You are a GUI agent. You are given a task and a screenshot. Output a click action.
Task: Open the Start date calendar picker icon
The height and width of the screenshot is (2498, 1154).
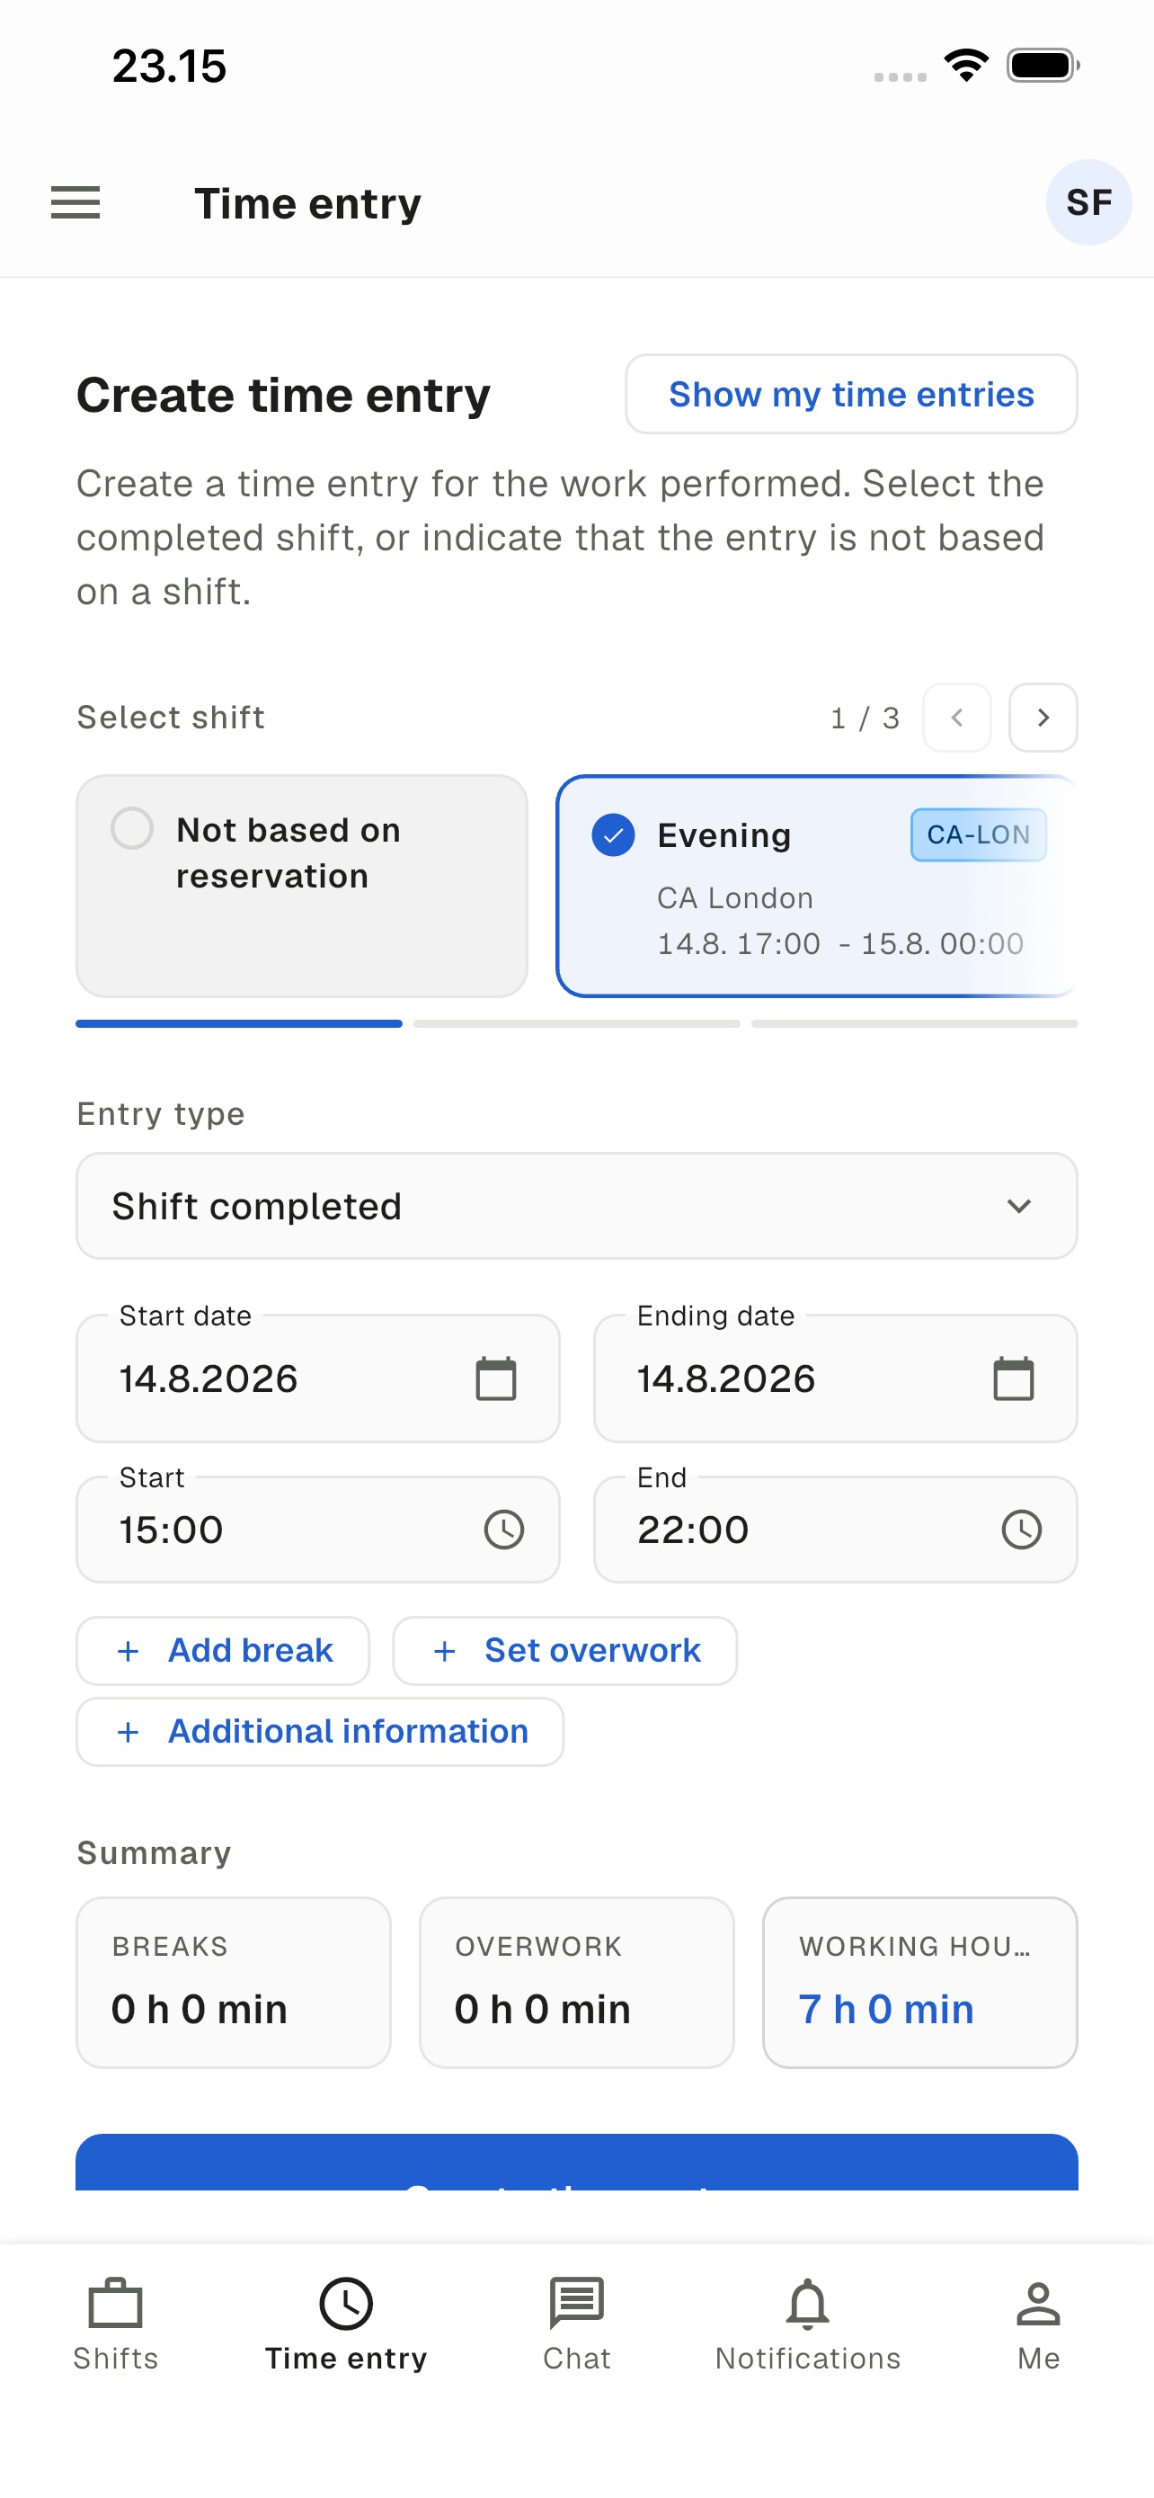[496, 1378]
